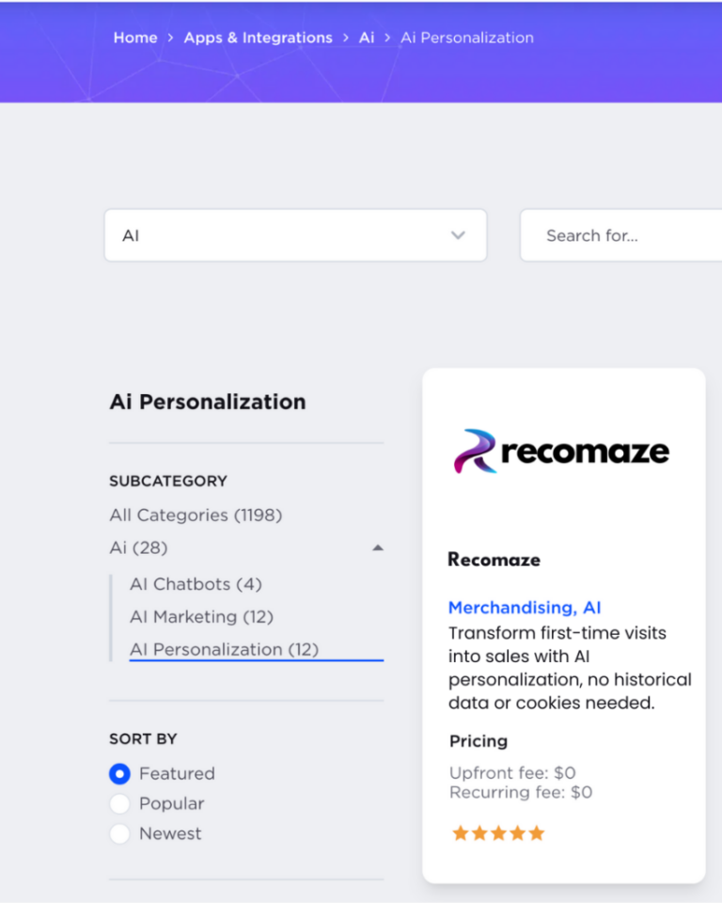Image resolution: width=722 pixels, height=903 pixels.
Task: Filter by AI Marketing (12)
Action: [x=201, y=617]
